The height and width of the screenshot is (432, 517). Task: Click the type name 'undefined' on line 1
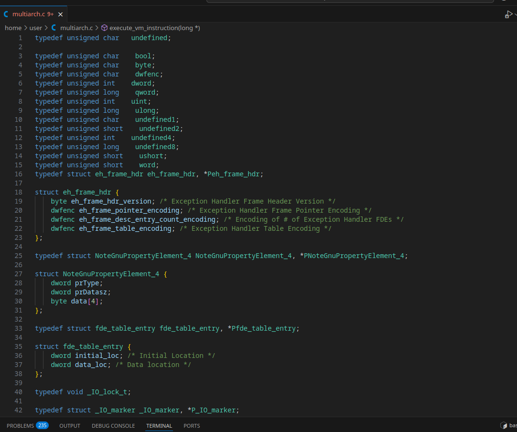click(x=149, y=38)
